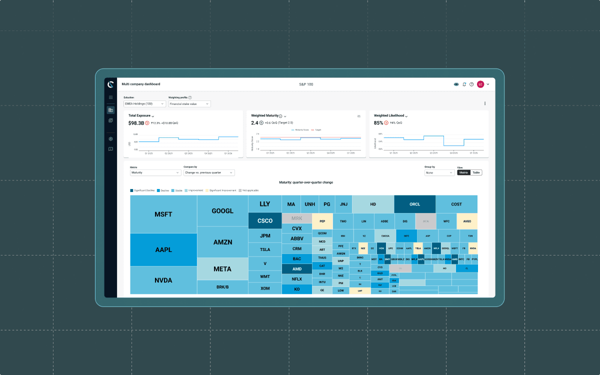This screenshot has width=600, height=375.
Task: Open the apps grid icon in sidebar
Action: [110, 97]
